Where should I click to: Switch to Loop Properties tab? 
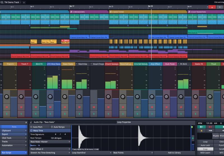coord(124,122)
